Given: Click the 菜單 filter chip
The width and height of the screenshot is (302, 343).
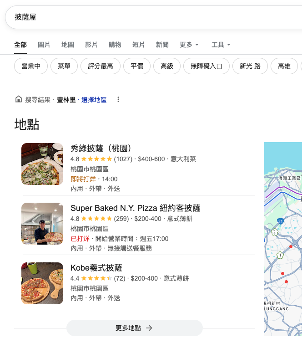Looking at the screenshot, I should (64, 66).
